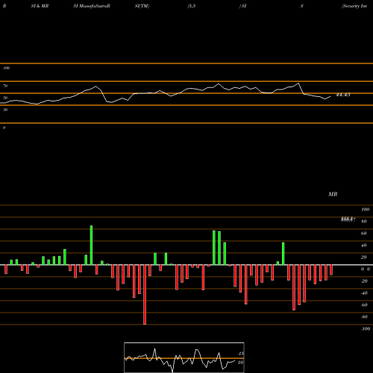Click the 'SI & MR' header text
The width and height of the screenshot is (373, 373).
40,6
